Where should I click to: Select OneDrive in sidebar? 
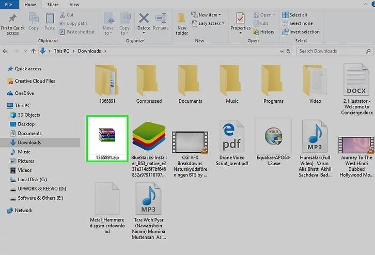(x=21, y=93)
